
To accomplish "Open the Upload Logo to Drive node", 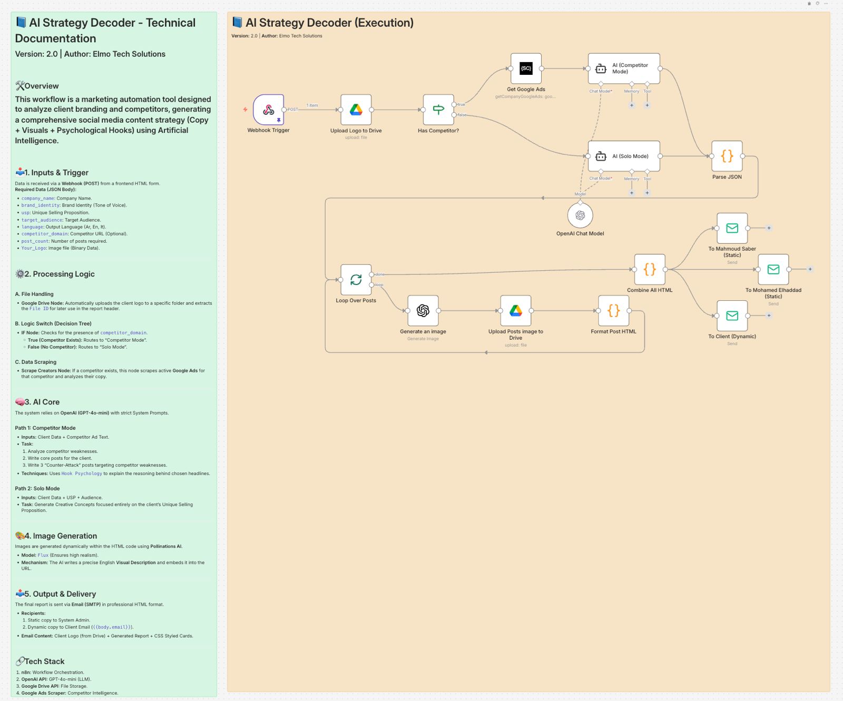I will tap(356, 110).
